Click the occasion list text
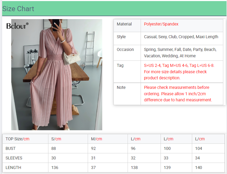This screenshot has width=227, height=174. pyautogui.click(x=180, y=53)
